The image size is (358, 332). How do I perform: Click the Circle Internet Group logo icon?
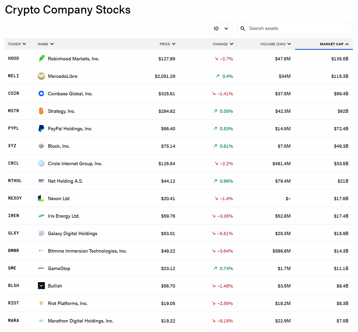coord(41,163)
